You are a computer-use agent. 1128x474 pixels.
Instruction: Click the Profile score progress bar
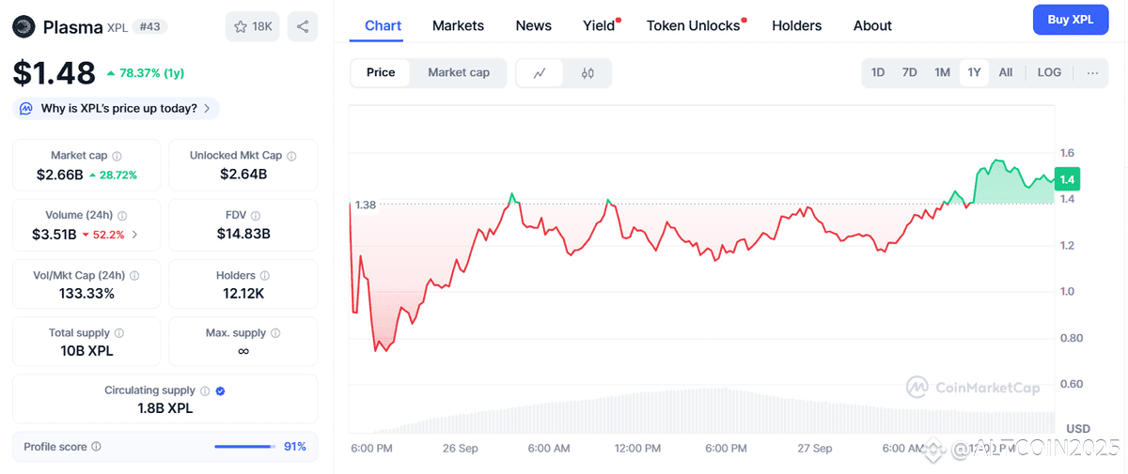point(244,447)
